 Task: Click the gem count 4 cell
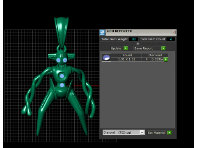click(x=147, y=59)
